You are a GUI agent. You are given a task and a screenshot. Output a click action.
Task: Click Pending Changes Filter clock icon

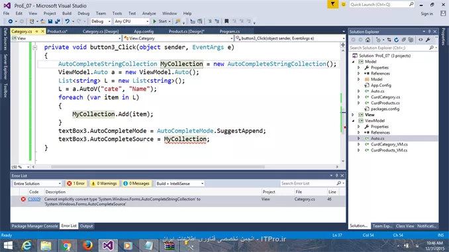click(378, 40)
